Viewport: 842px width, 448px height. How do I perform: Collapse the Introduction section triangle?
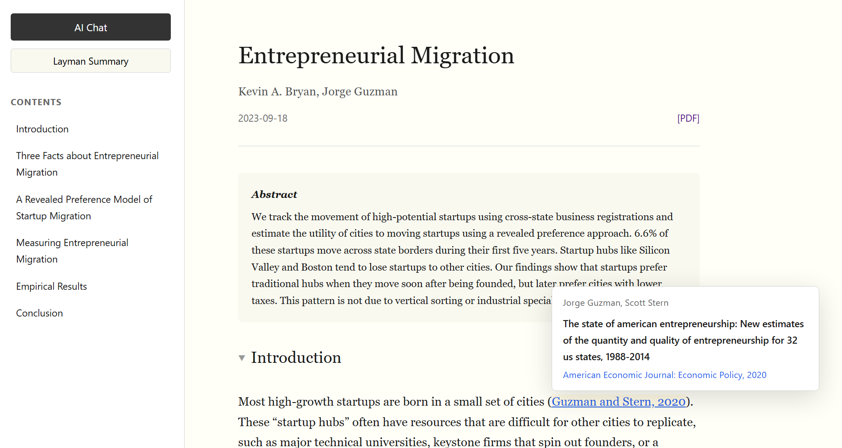(x=242, y=358)
